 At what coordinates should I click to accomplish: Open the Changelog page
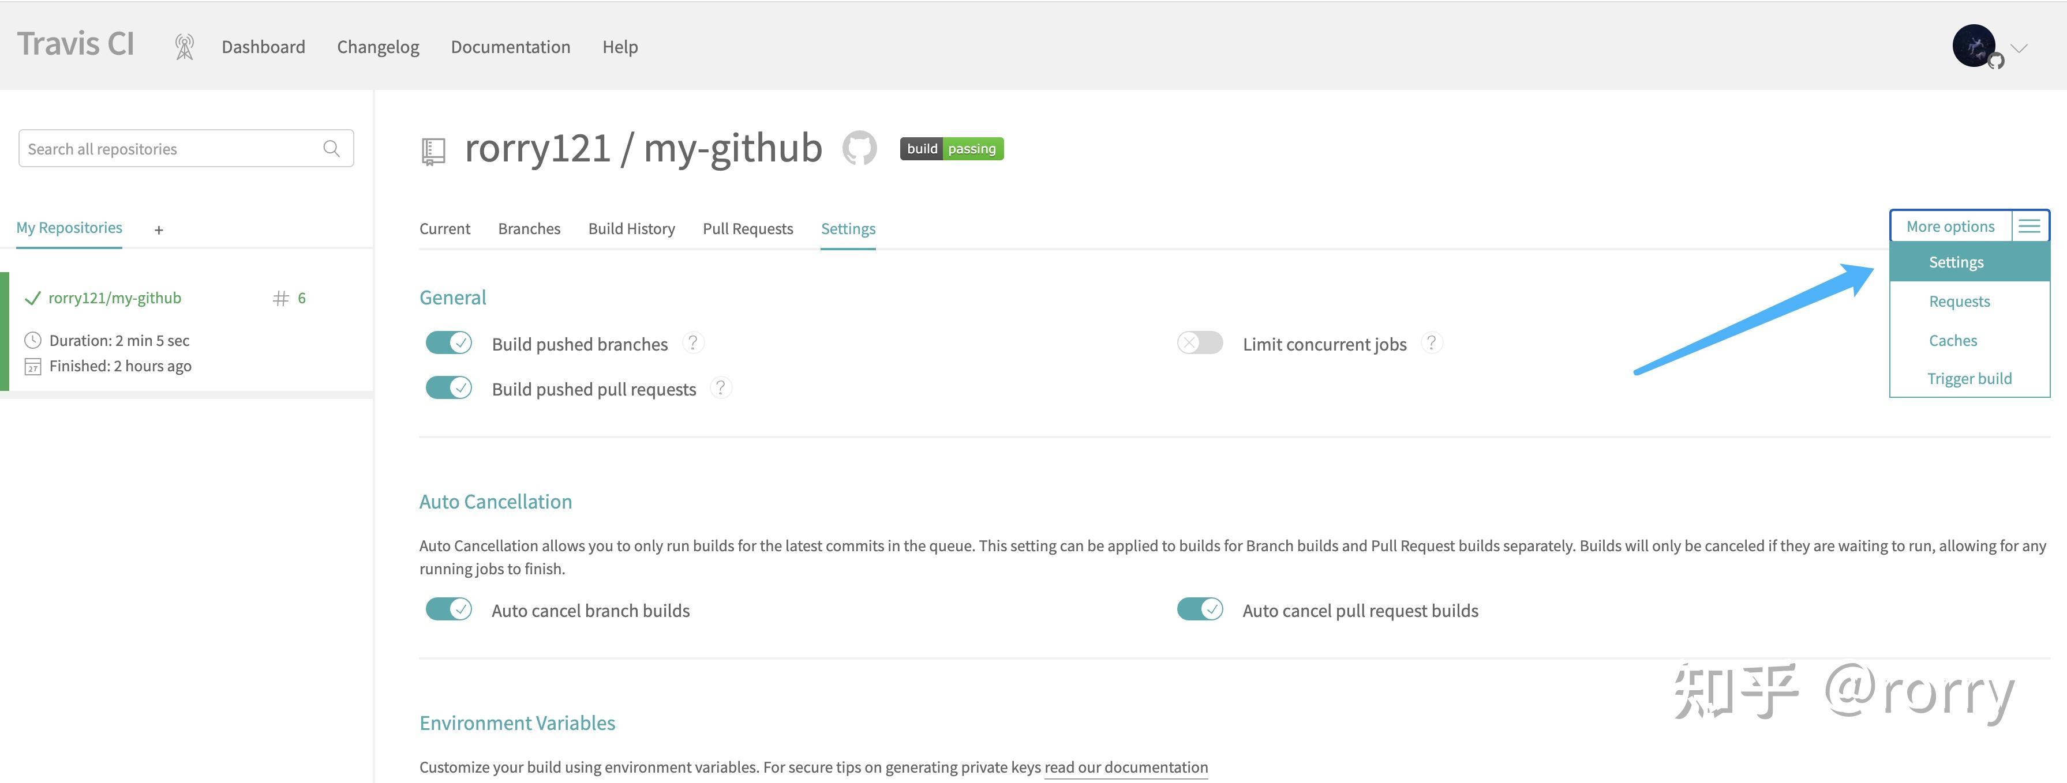[x=378, y=47]
